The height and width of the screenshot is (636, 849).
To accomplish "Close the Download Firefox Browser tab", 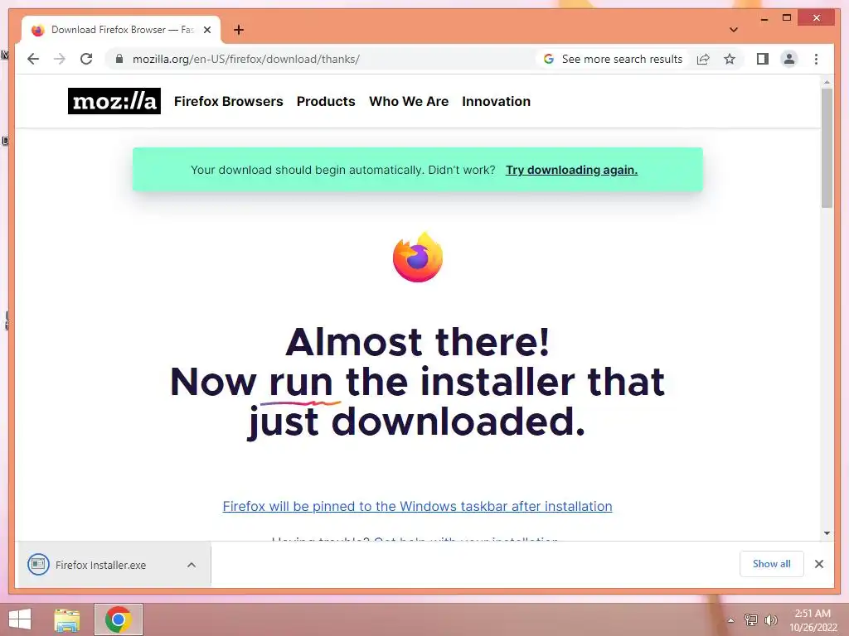I will [206, 30].
